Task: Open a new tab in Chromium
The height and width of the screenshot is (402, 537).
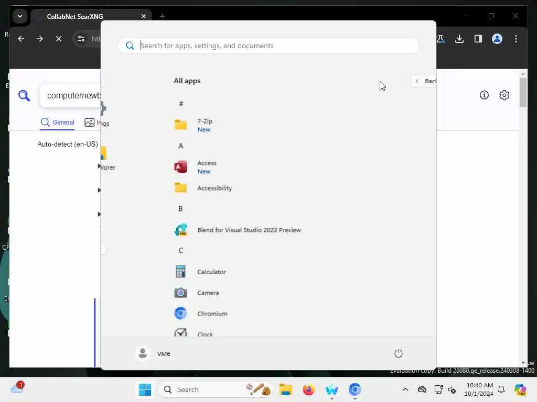Action: tap(163, 16)
